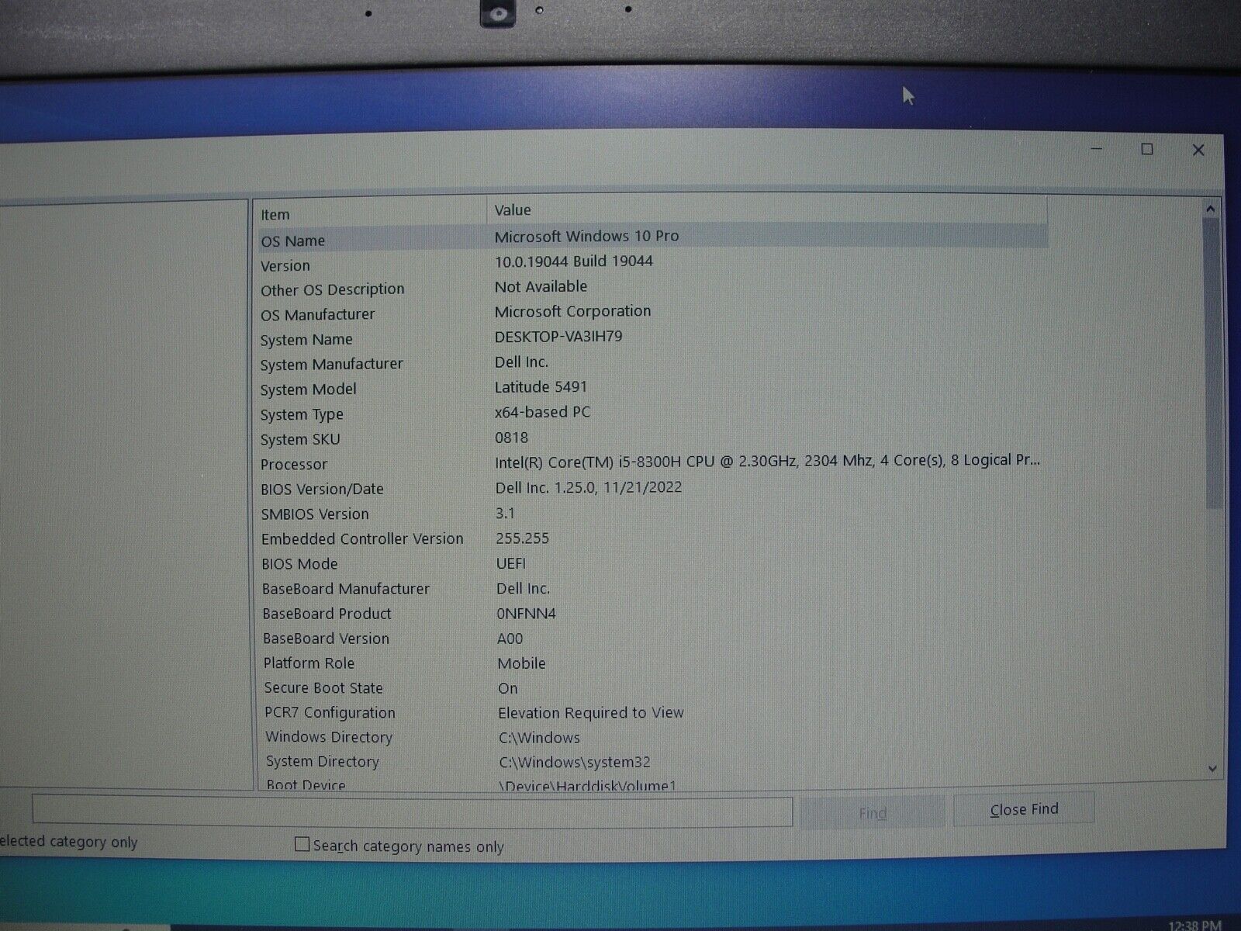Click value '255.255'
1241x931 pixels.
coord(523,538)
